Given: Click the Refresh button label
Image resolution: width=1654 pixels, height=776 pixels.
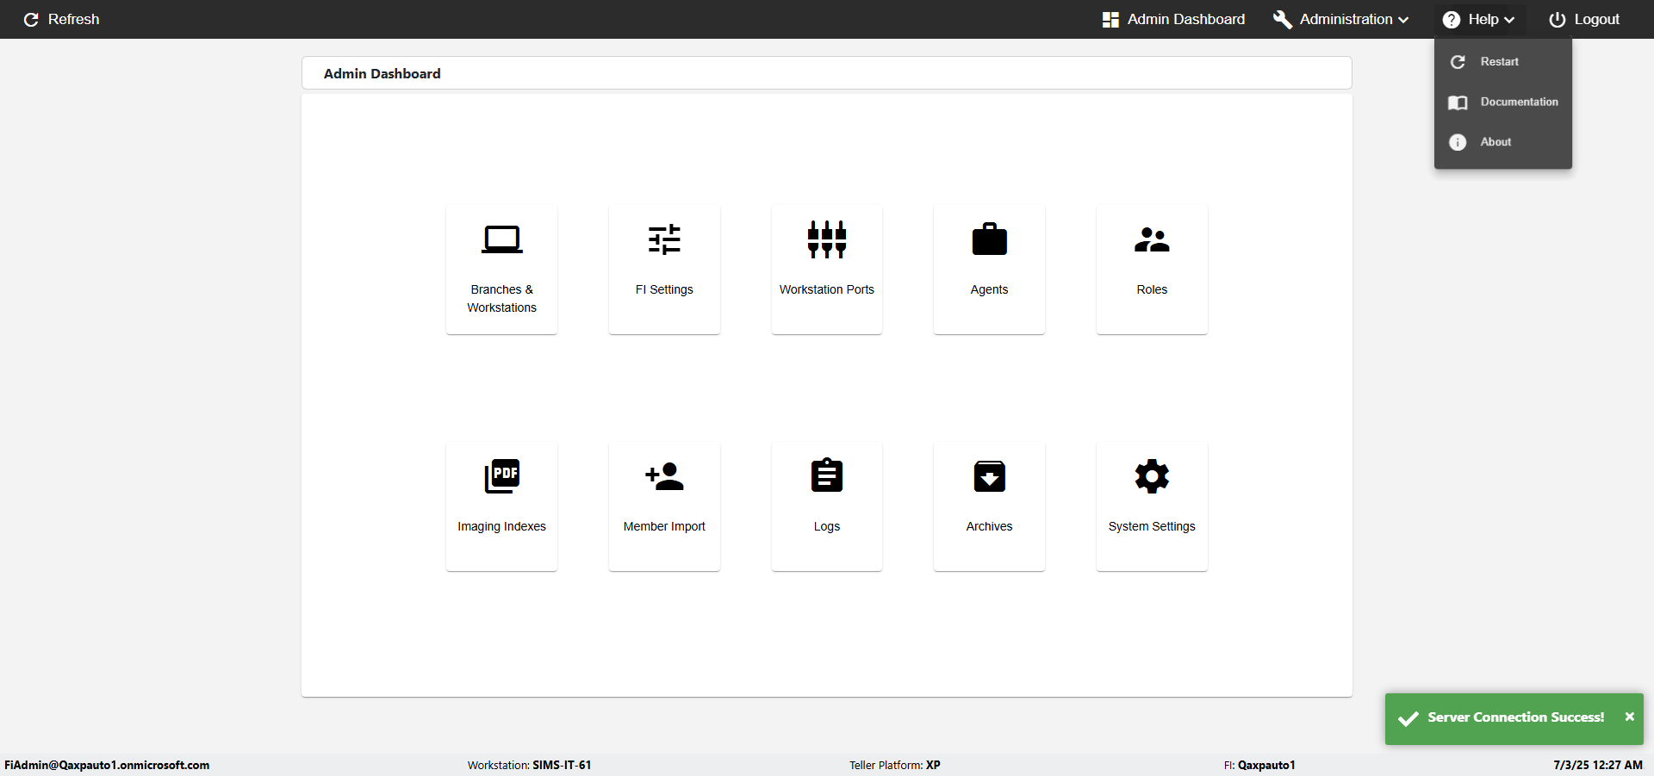Looking at the screenshot, I should coord(73,19).
